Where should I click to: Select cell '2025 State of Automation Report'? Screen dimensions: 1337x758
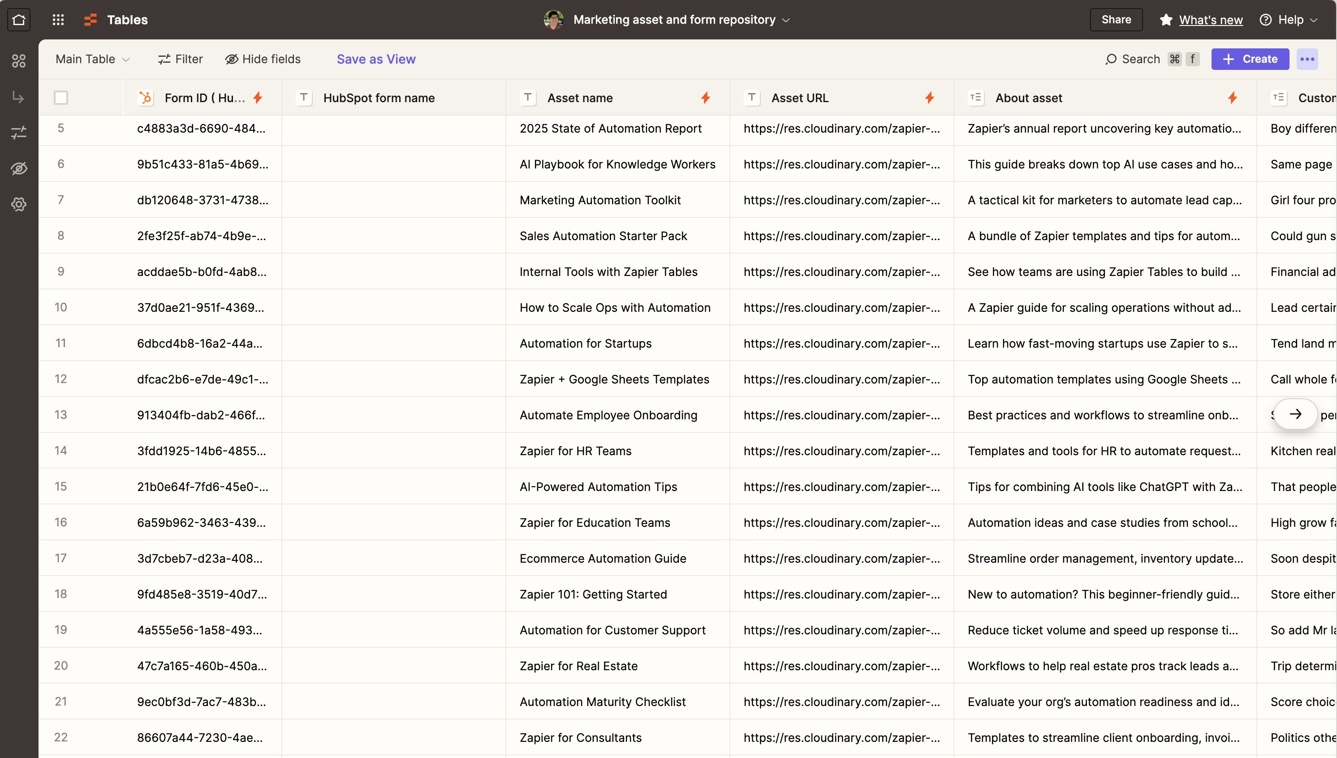pos(617,129)
